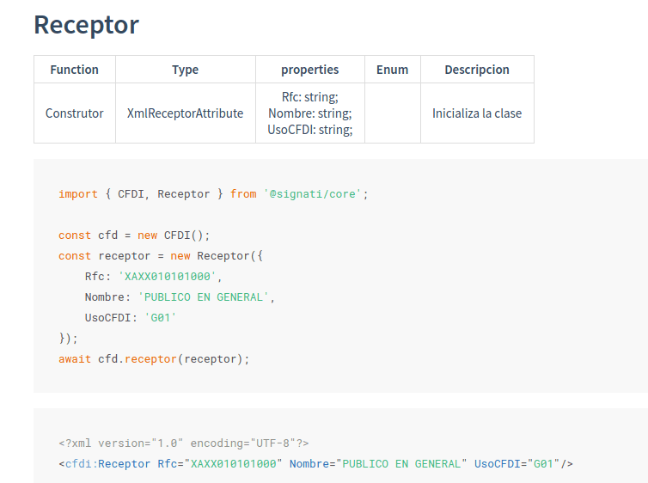Click 'PUBLICO EN GENERAL' string in JS code
The height and width of the screenshot is (483, 648).
[x=204, y=297]
